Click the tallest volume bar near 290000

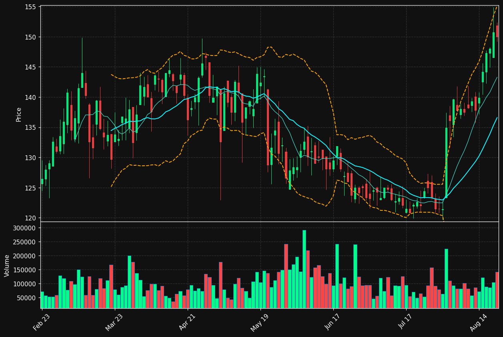pyautogui.click(x=304, y=269)
